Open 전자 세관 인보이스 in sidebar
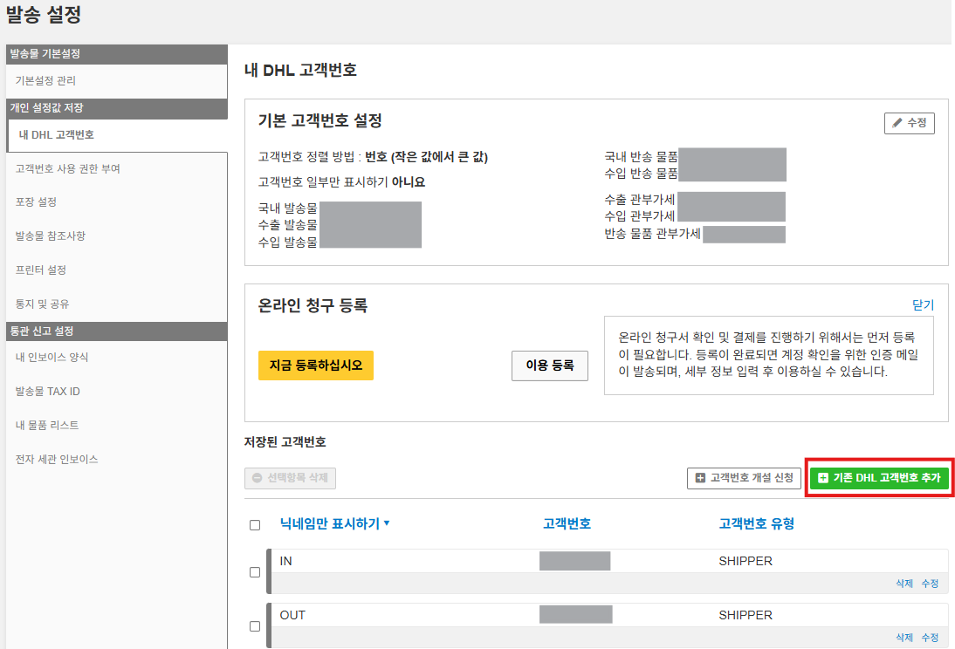 tap(57, 459)
